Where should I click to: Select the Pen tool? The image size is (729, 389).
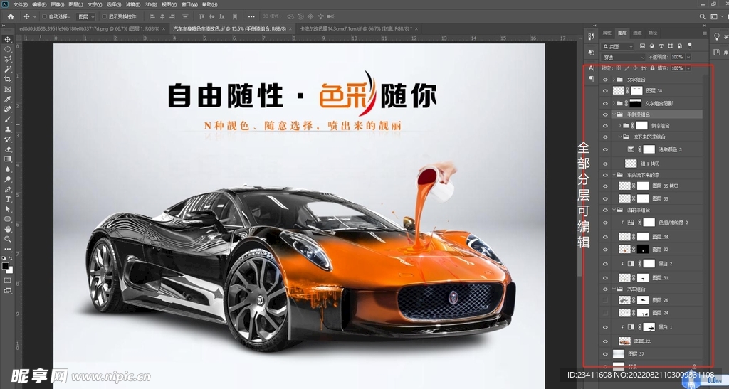pos(7,189)
